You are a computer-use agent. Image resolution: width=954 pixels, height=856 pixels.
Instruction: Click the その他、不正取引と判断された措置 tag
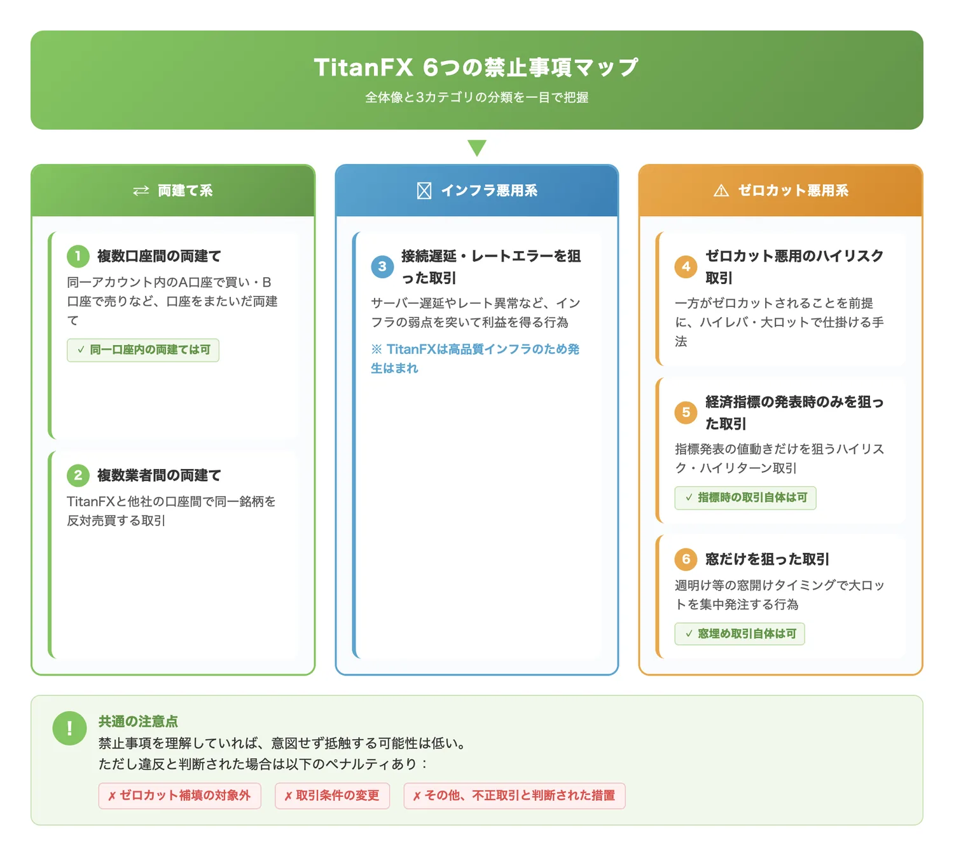click(515, 796)
